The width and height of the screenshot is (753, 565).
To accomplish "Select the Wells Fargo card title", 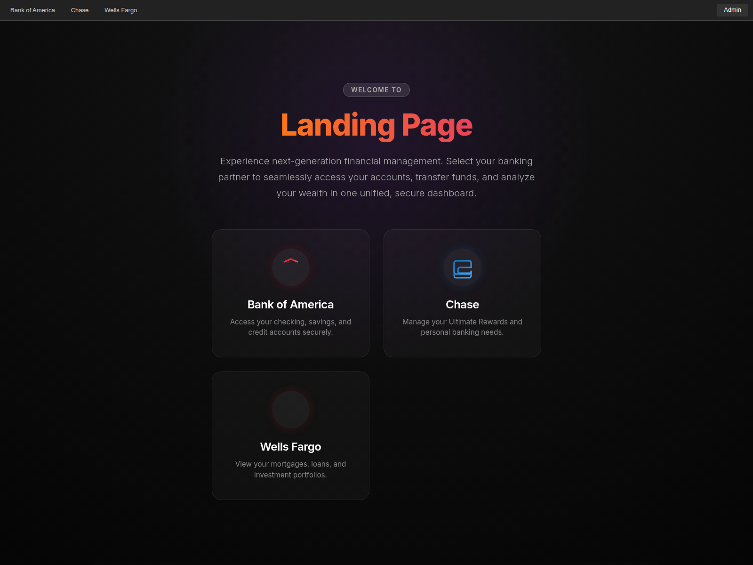I will coord(290,447).
